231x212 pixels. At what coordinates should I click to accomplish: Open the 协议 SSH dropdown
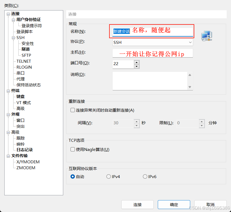(x=153, y=43)
